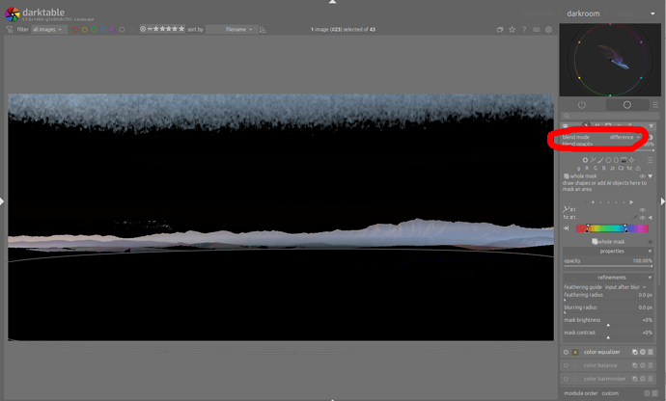Toggle blend mode reverse order icon
The image size is (666, 401).
[x=651, y=137]
